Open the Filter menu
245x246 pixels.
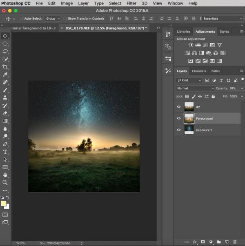point(131,3)
